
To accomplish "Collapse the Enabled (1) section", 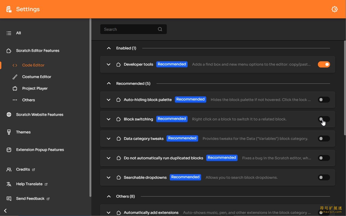I will pyautogui.click(x=109, y=48).
